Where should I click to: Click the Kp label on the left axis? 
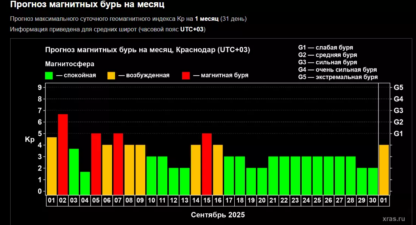click(x=30, y=140)
